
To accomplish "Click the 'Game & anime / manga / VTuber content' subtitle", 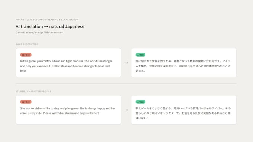I will coord(39,32).
